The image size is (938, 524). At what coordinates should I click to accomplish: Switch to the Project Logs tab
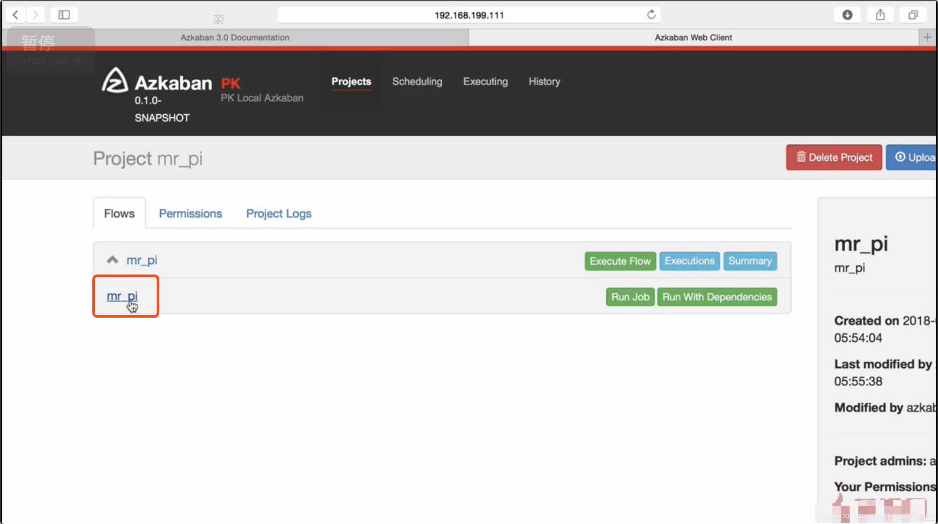278,213
